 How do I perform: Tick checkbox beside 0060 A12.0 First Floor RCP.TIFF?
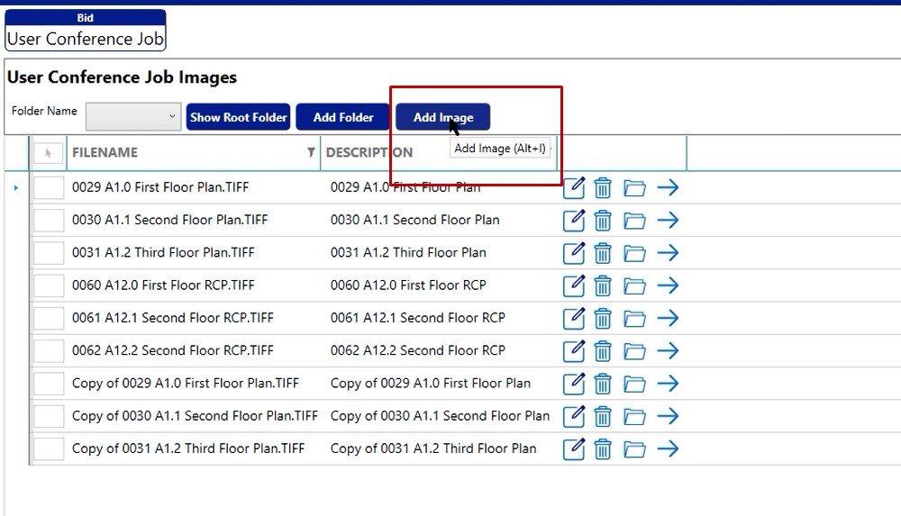(x=49, y=285)
